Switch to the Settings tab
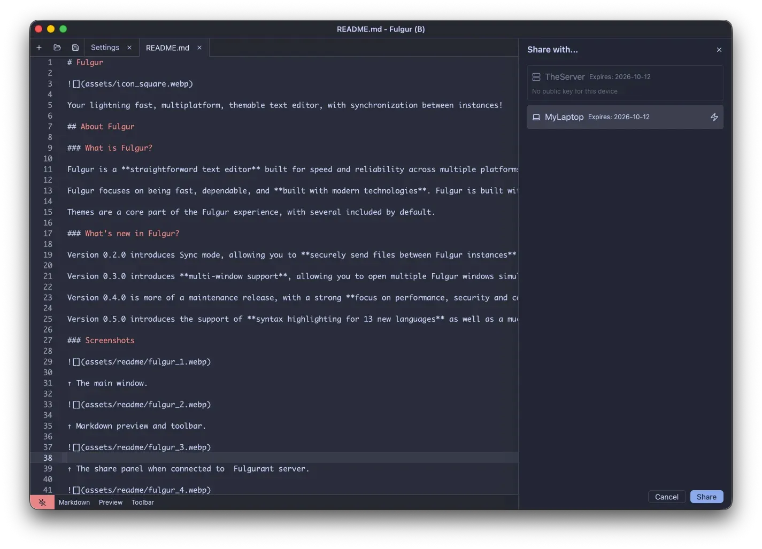The width and height of the screenshot is (762, 549). [x=105, y=47]
